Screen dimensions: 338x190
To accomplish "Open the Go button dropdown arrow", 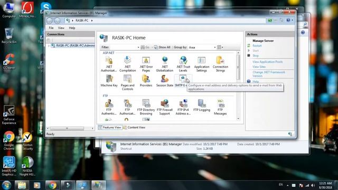I will click(x=152, y=47).
